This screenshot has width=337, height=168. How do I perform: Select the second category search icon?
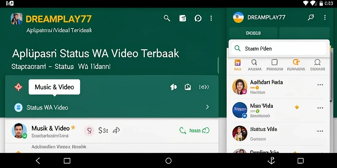(x=254, y=62)
